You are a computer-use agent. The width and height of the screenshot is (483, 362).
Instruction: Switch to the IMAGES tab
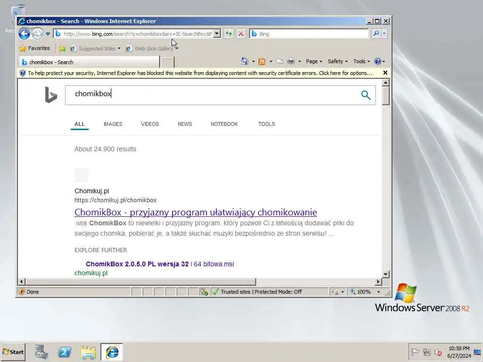(x=113, y=124)
